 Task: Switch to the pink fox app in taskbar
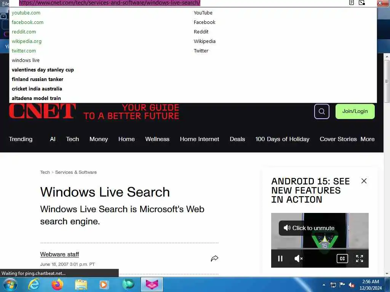tap(152, 284)
